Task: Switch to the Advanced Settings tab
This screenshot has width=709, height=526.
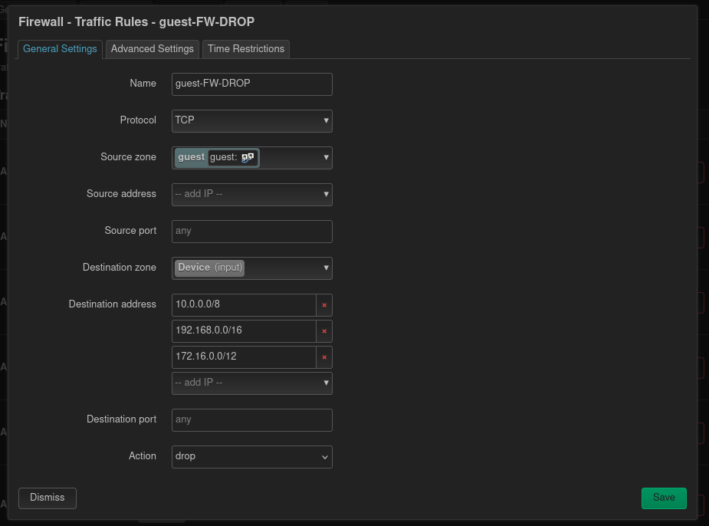Action: tap(152, 48)
